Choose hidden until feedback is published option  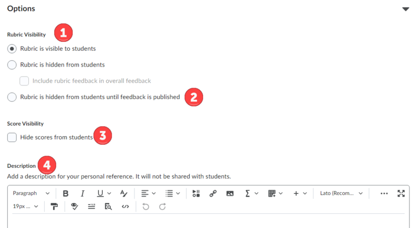[x=12, y=97]
